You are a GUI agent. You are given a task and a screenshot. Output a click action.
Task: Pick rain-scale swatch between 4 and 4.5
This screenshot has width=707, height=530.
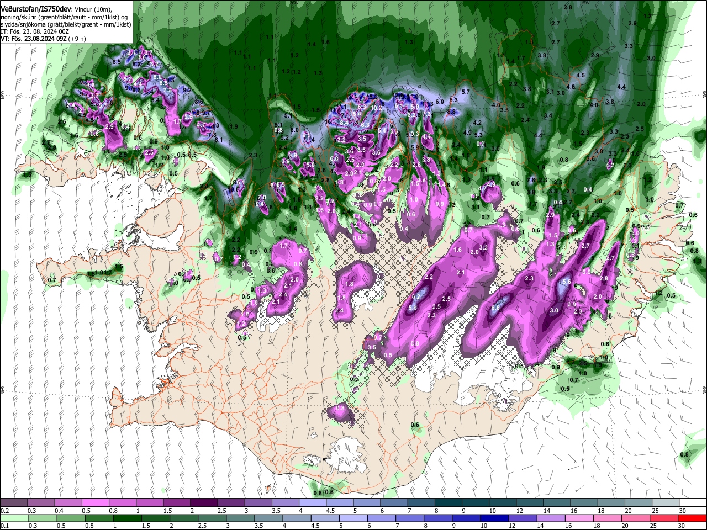point(297,518)
